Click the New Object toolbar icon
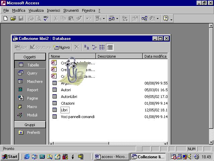The image size is (214, 161). tap(152, 18)
